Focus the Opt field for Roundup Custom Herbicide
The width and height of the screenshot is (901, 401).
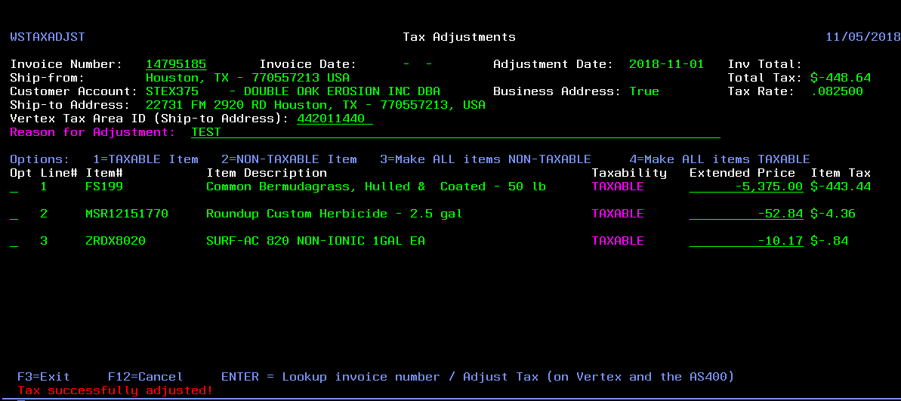(x=14, y=214)
